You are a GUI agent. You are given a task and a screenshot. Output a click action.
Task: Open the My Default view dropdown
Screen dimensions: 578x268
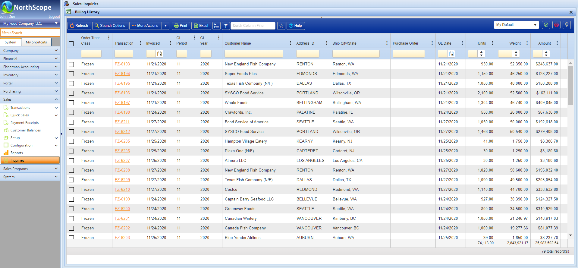(516, 25)
